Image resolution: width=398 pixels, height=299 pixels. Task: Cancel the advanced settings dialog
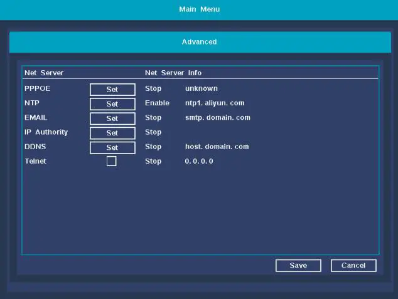click(x=353, y=265)
